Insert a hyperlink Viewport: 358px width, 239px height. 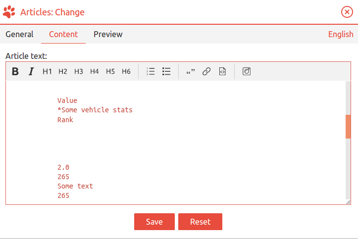pos(206,71)
